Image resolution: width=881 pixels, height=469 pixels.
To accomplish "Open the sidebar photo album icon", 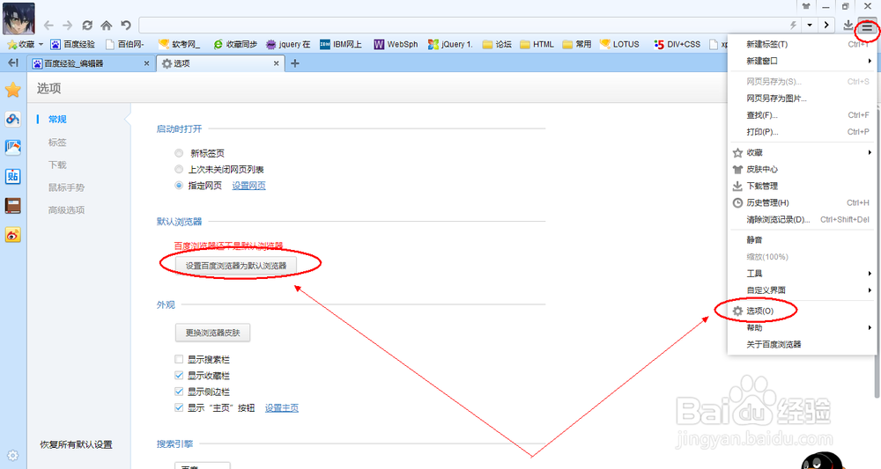I will (x=13, y=148).
